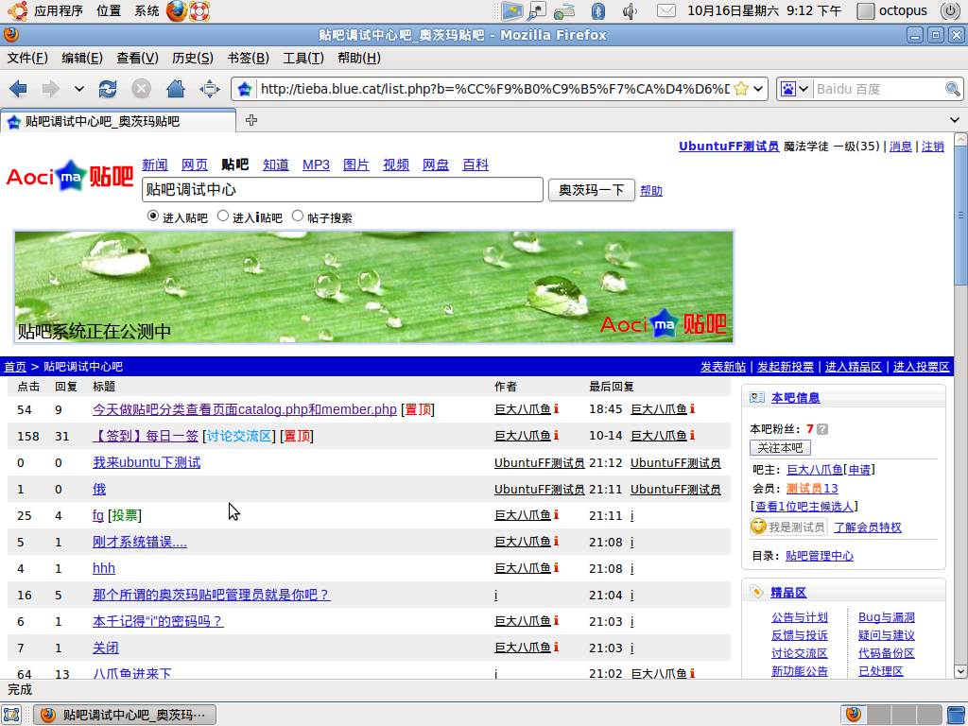Bookmark this page with the star icon
This screenshot has height=726, width=968.
(741, 89)
